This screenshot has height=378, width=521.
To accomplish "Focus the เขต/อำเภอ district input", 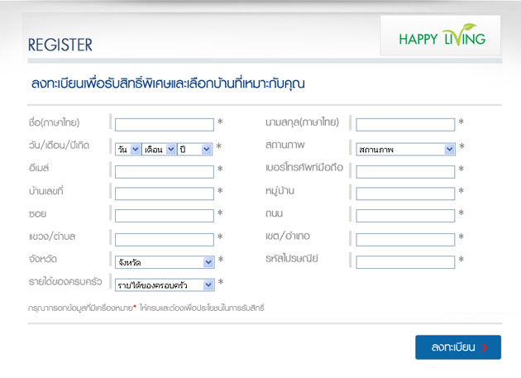I will pyautogui.click(x=405, y=239).
